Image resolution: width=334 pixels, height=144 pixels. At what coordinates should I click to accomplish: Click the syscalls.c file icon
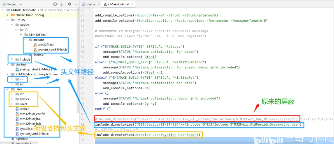[x=17, y=129]
